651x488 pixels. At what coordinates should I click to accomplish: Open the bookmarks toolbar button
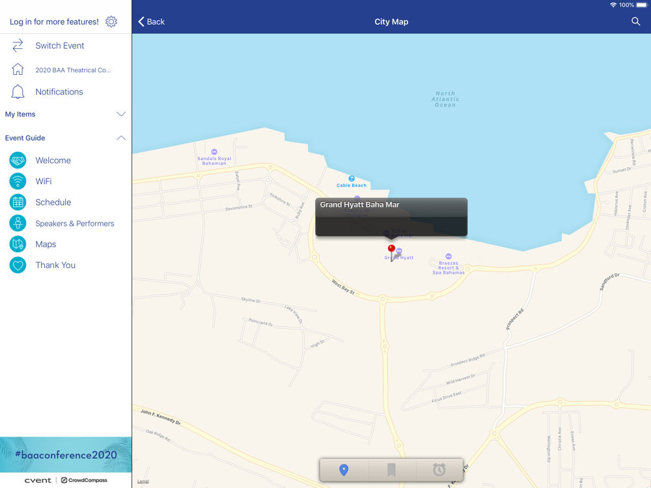pyautogui.click(x=391, y=470)
